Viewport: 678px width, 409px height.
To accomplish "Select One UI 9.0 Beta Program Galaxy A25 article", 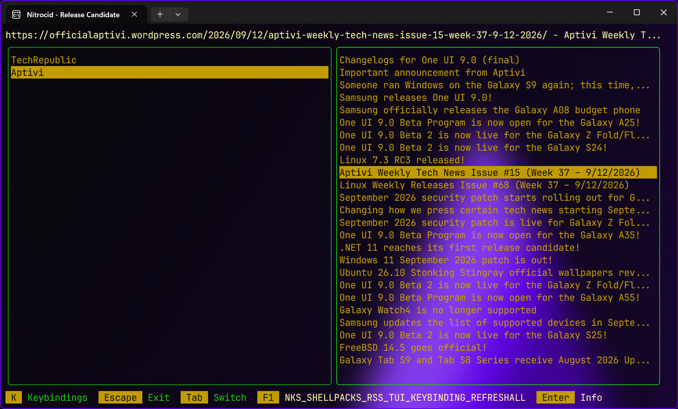I will tap(498, 123).
